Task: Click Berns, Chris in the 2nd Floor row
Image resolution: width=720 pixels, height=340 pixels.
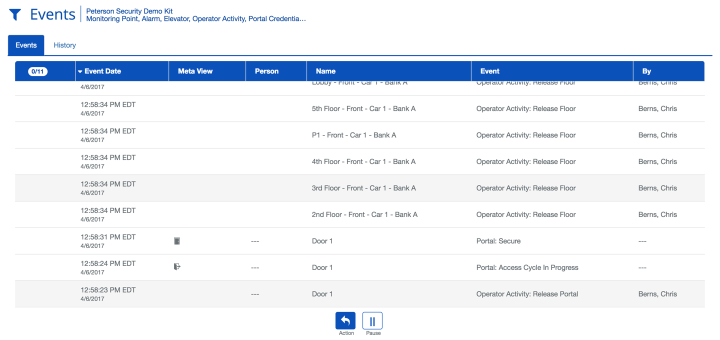Action: (657, 214)
